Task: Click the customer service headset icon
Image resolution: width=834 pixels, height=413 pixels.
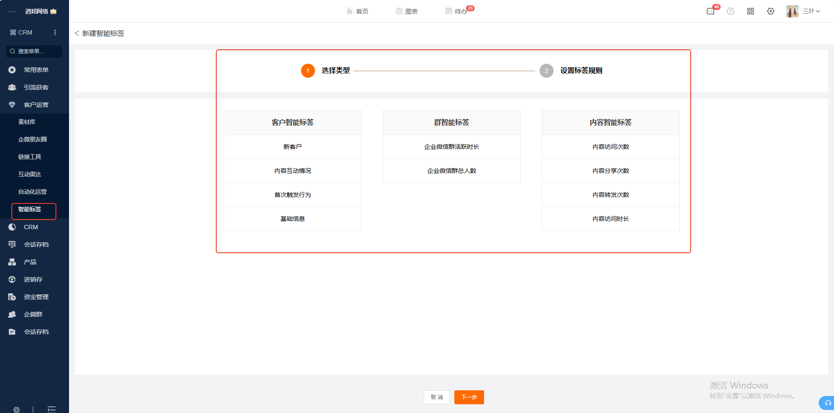Action: click(x=827, y=403)
